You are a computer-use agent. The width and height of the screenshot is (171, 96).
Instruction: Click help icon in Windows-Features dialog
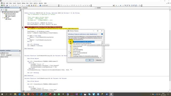pyautogui.click(x=102, y=34)
